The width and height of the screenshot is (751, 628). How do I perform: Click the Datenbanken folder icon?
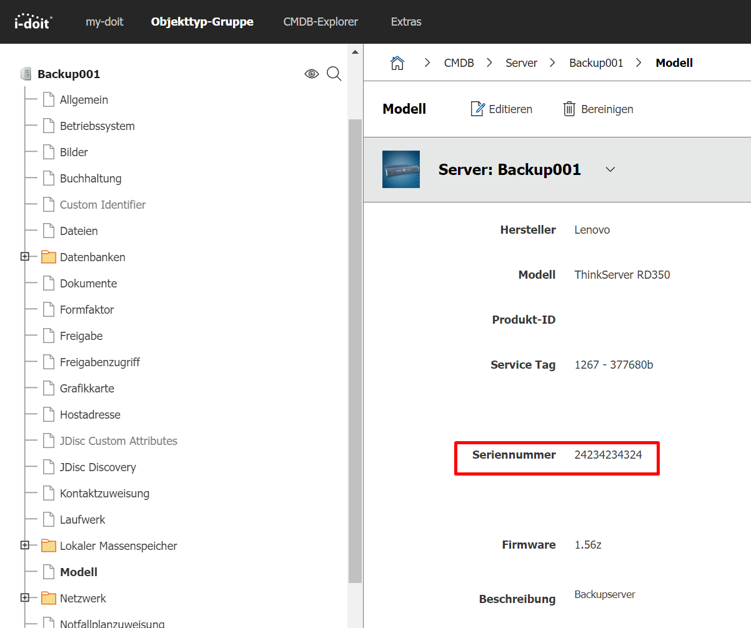[49, 257]
